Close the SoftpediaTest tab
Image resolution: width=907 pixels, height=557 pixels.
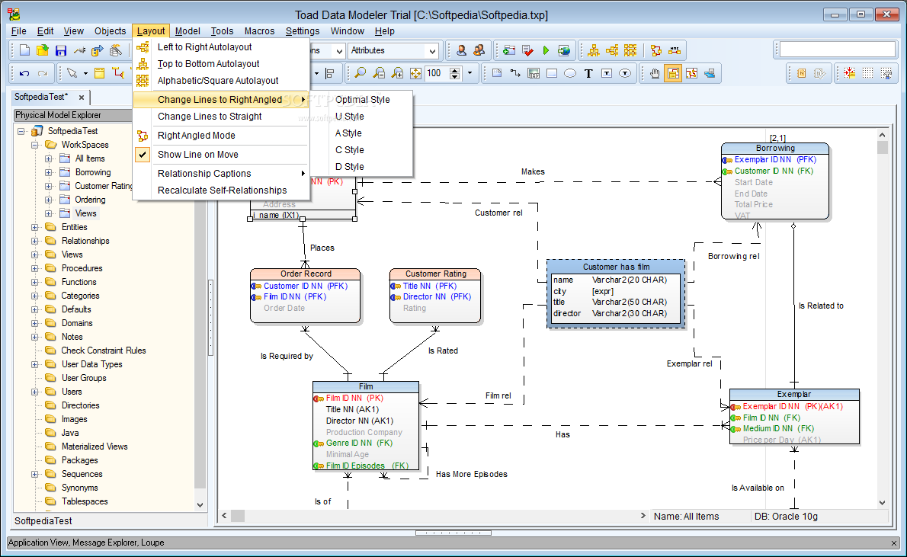82,98
